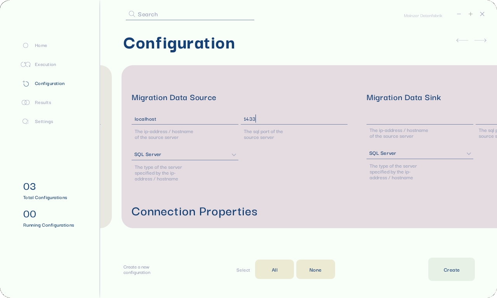Select the Configuration menu item
Screen dimensions: 497x298
[50, 83]
